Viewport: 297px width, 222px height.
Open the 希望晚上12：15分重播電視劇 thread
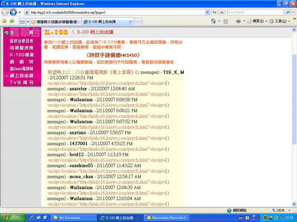tap(91, 72)
